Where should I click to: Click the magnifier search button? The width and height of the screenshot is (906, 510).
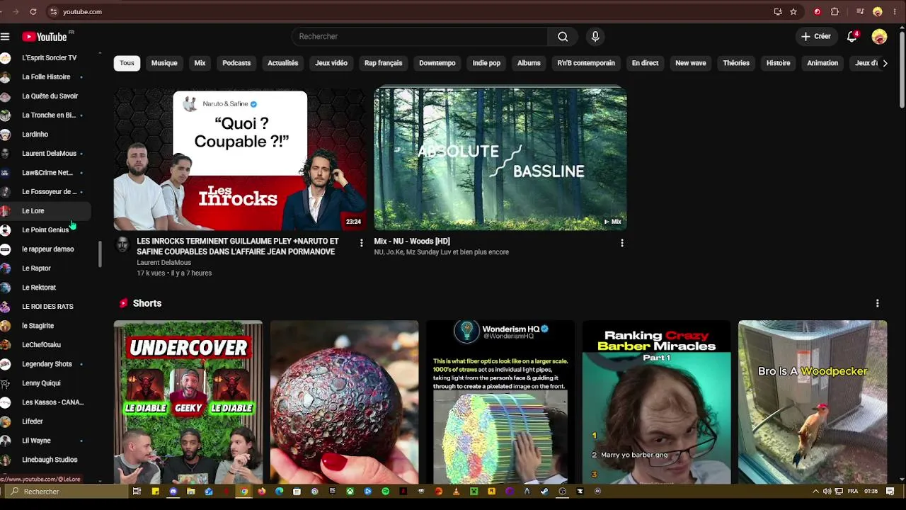563,37
